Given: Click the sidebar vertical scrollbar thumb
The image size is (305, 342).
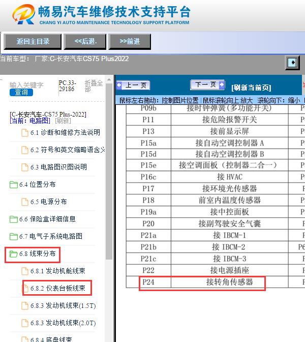Looking at the screenshot, I should (x=109, y=171).
